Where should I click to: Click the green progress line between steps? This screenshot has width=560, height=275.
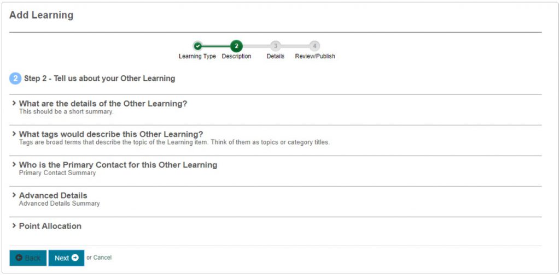(x=217, y=46)
